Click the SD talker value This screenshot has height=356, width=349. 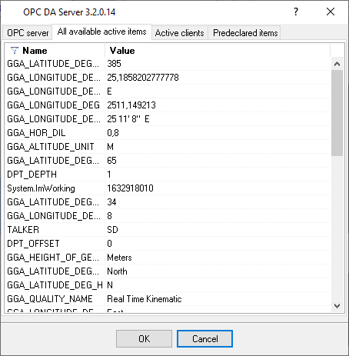112,230
